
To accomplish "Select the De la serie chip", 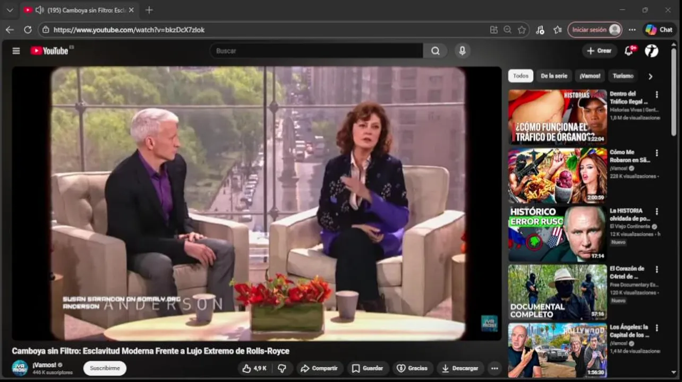I will [554, 76].
